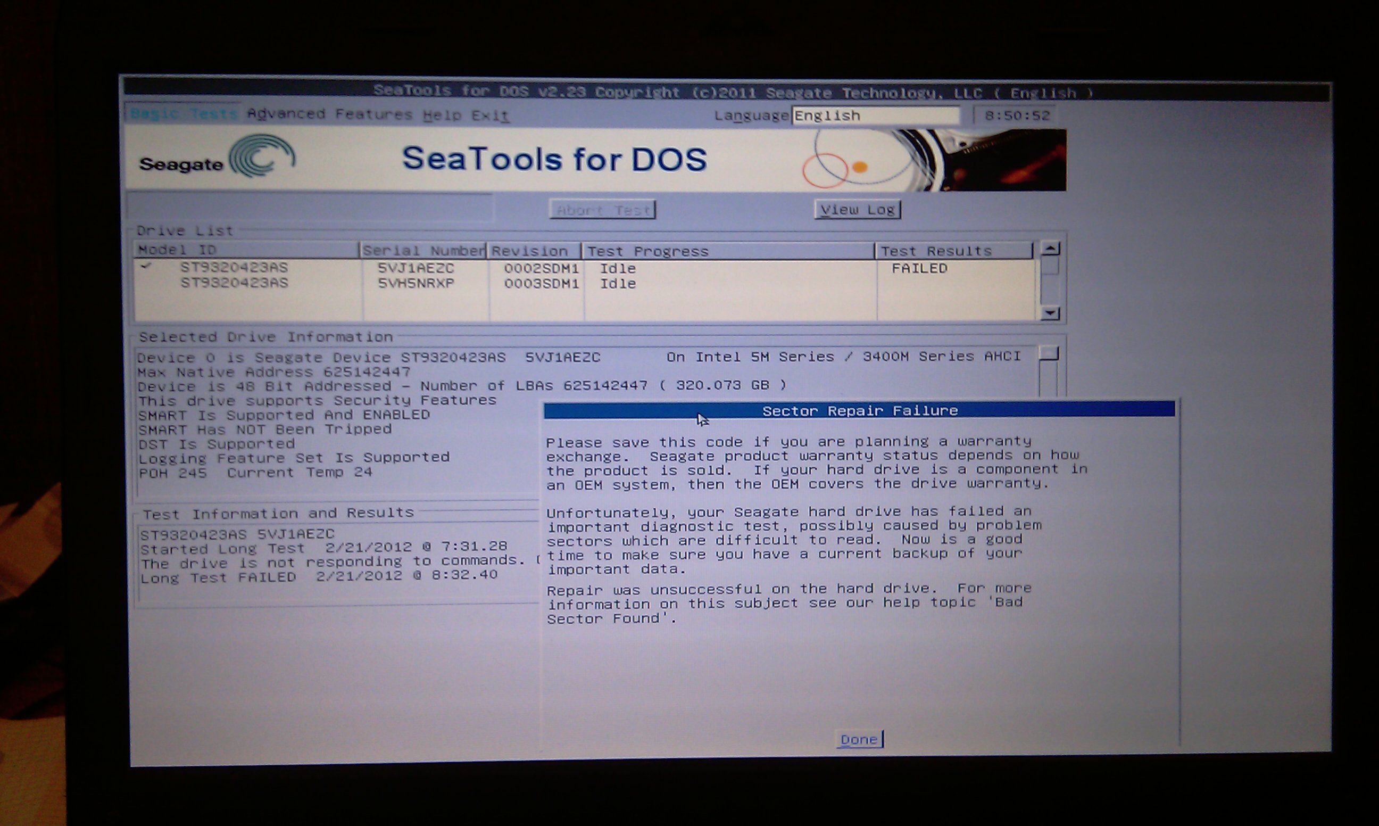Click the 'SMART Has NOT Been Tripped' line
The image size is (1379, 826).
[x=265, y=429]
